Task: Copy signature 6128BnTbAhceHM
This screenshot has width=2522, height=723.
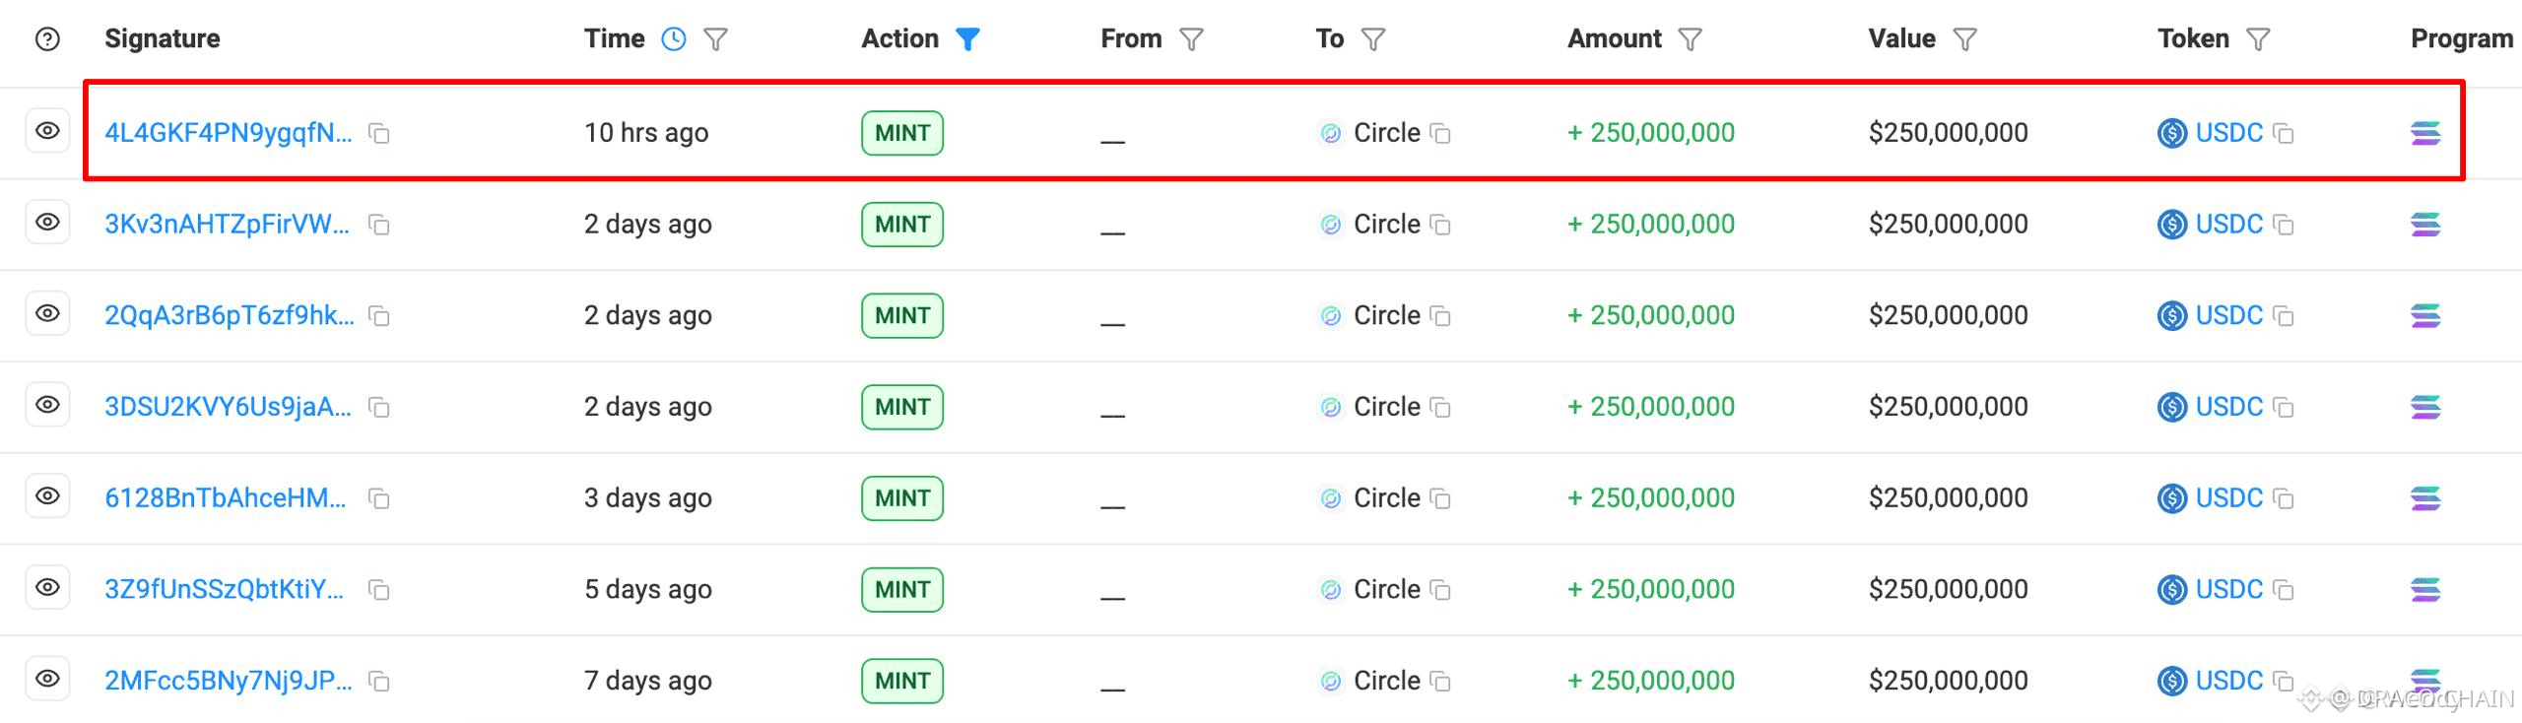Action: pos(379,498)
